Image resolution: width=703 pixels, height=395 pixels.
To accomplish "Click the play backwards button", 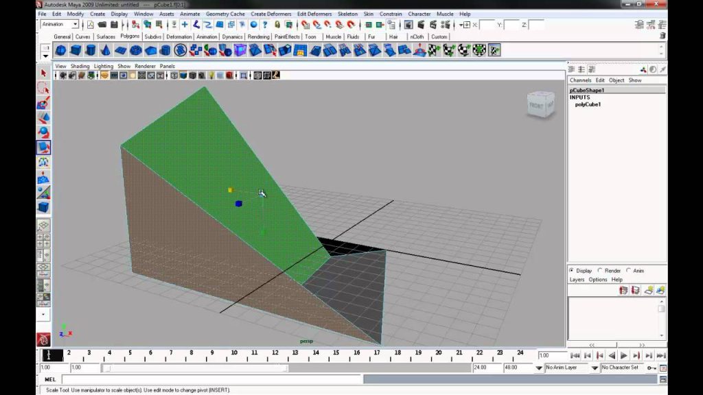I will pyautogui.click(x=612, y=356).
